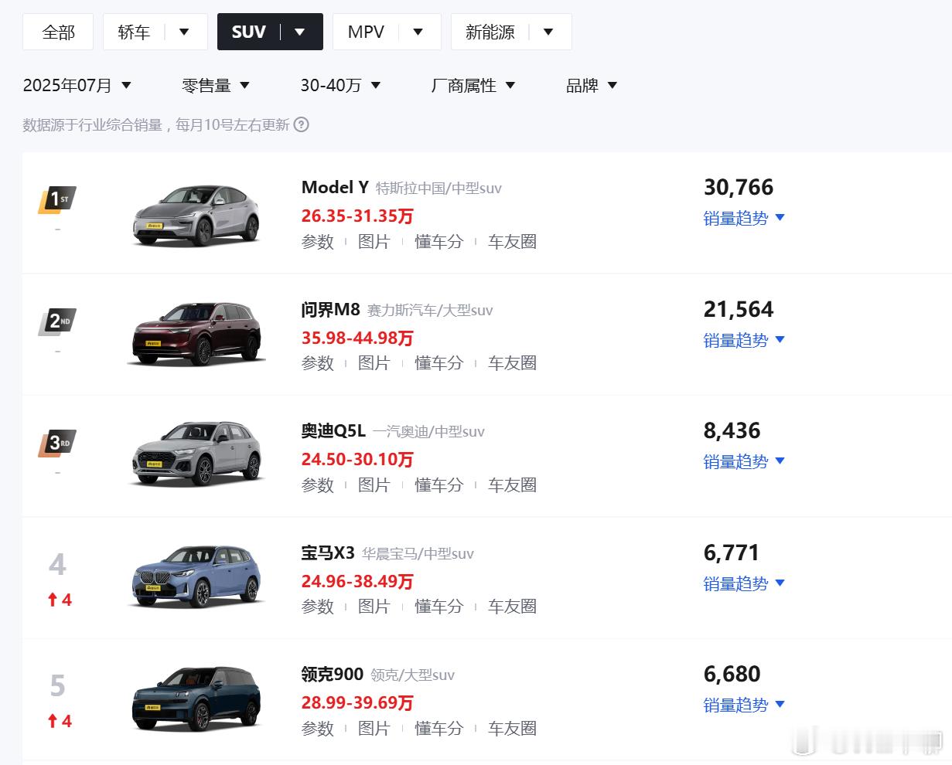Open 懂车分 for Model Y
Viewport: 952px width, 765px height.
pos(439,242)
